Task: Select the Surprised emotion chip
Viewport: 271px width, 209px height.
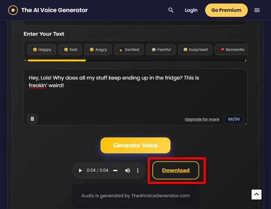Action: pyautogui.click(x=195, y=50)
